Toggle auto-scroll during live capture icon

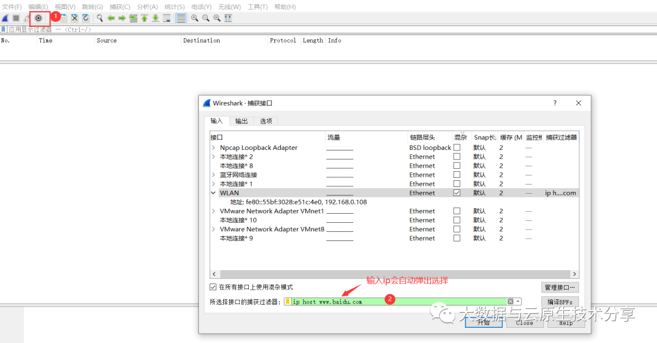167,18
